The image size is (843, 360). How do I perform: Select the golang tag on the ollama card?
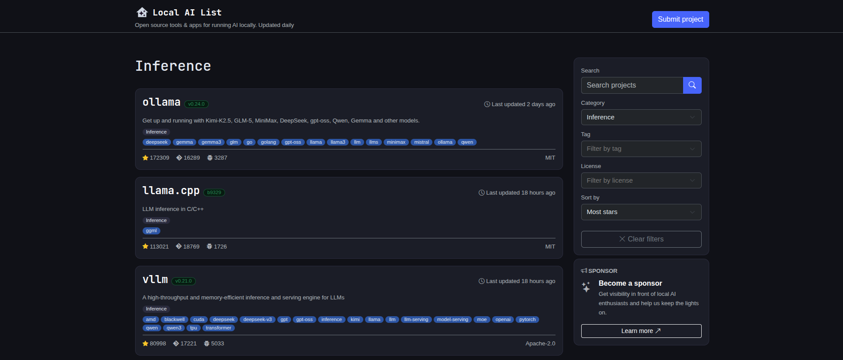click(x=268, y=142)
